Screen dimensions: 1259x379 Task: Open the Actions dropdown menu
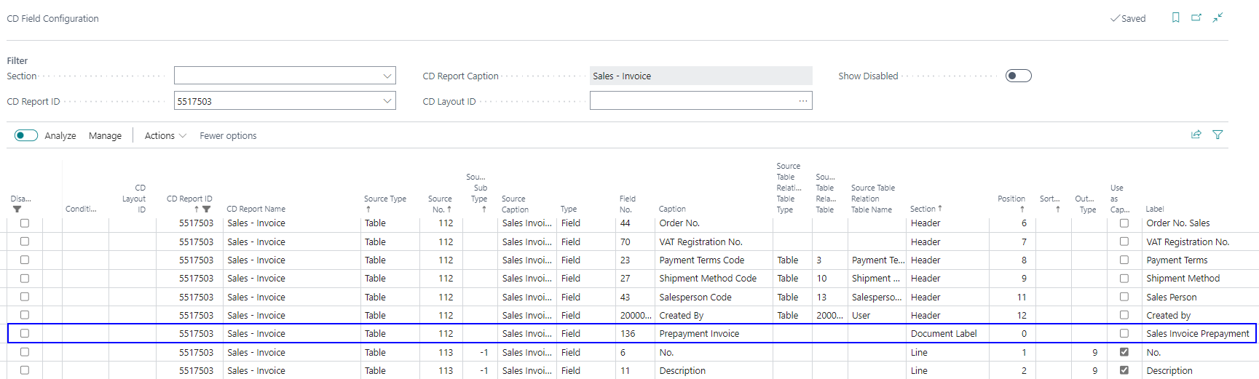click(x=165, y=135)
